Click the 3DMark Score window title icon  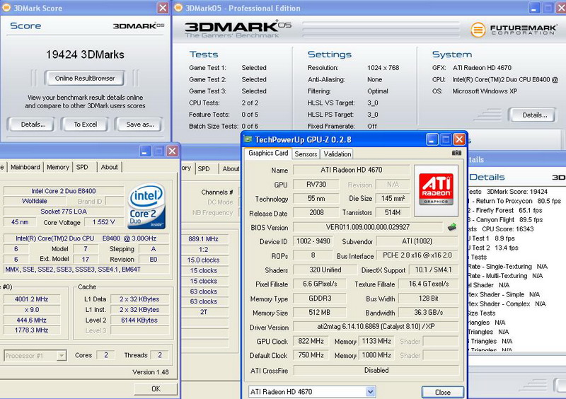pos(6,8)
